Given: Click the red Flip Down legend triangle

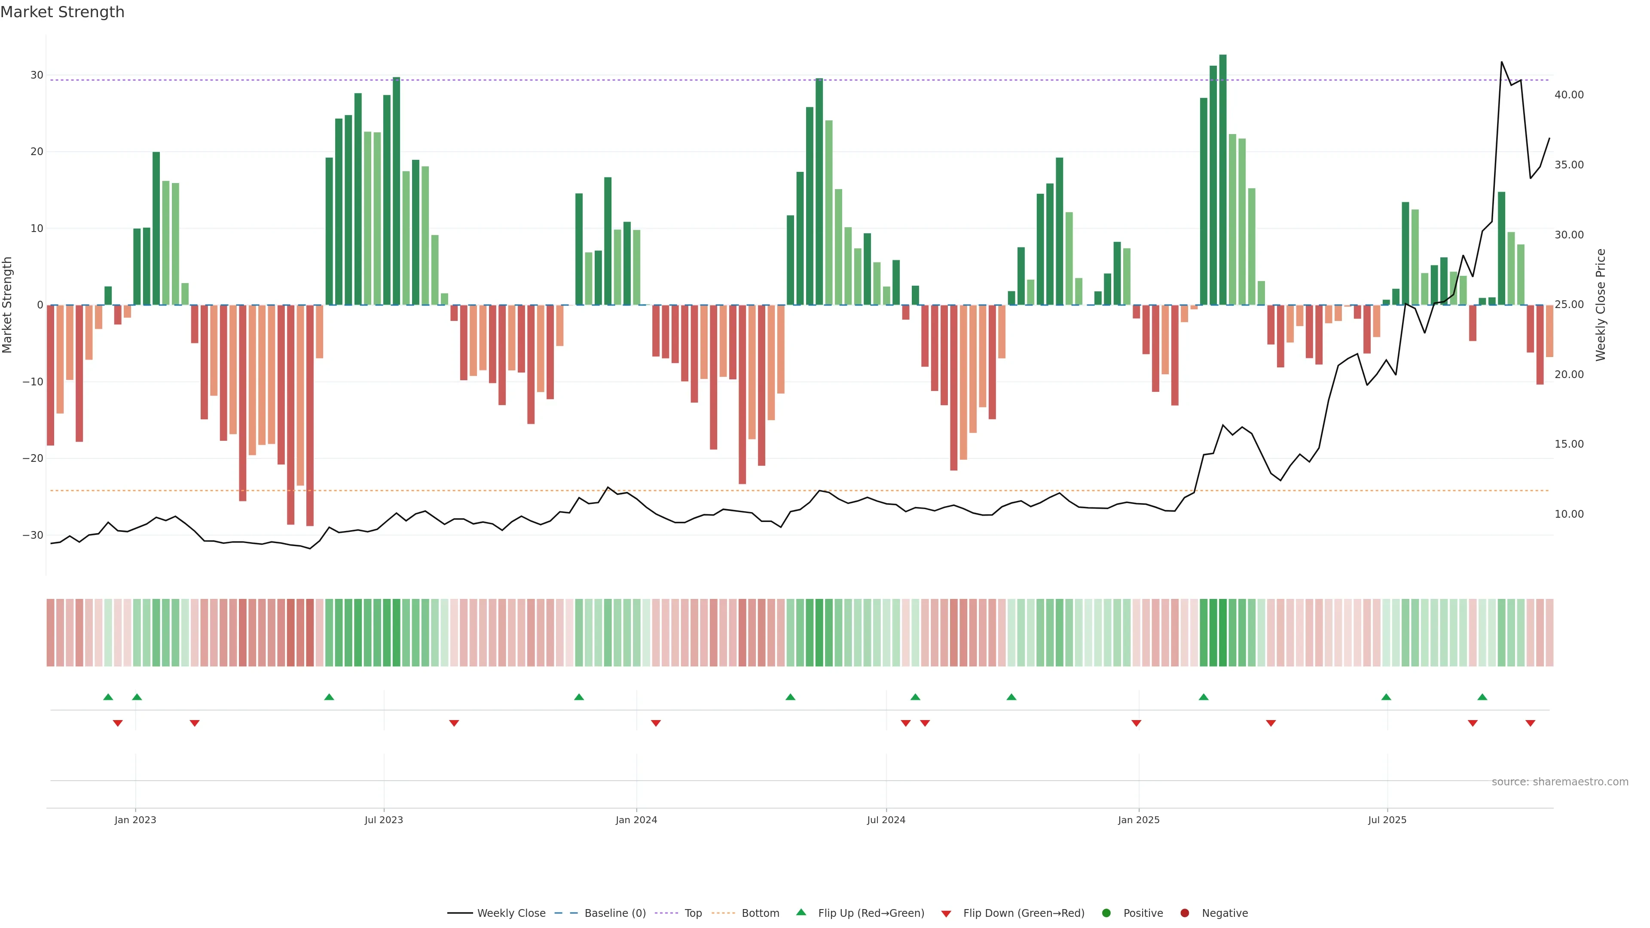Looking at the screenshot, I should [x=946, y=914].
